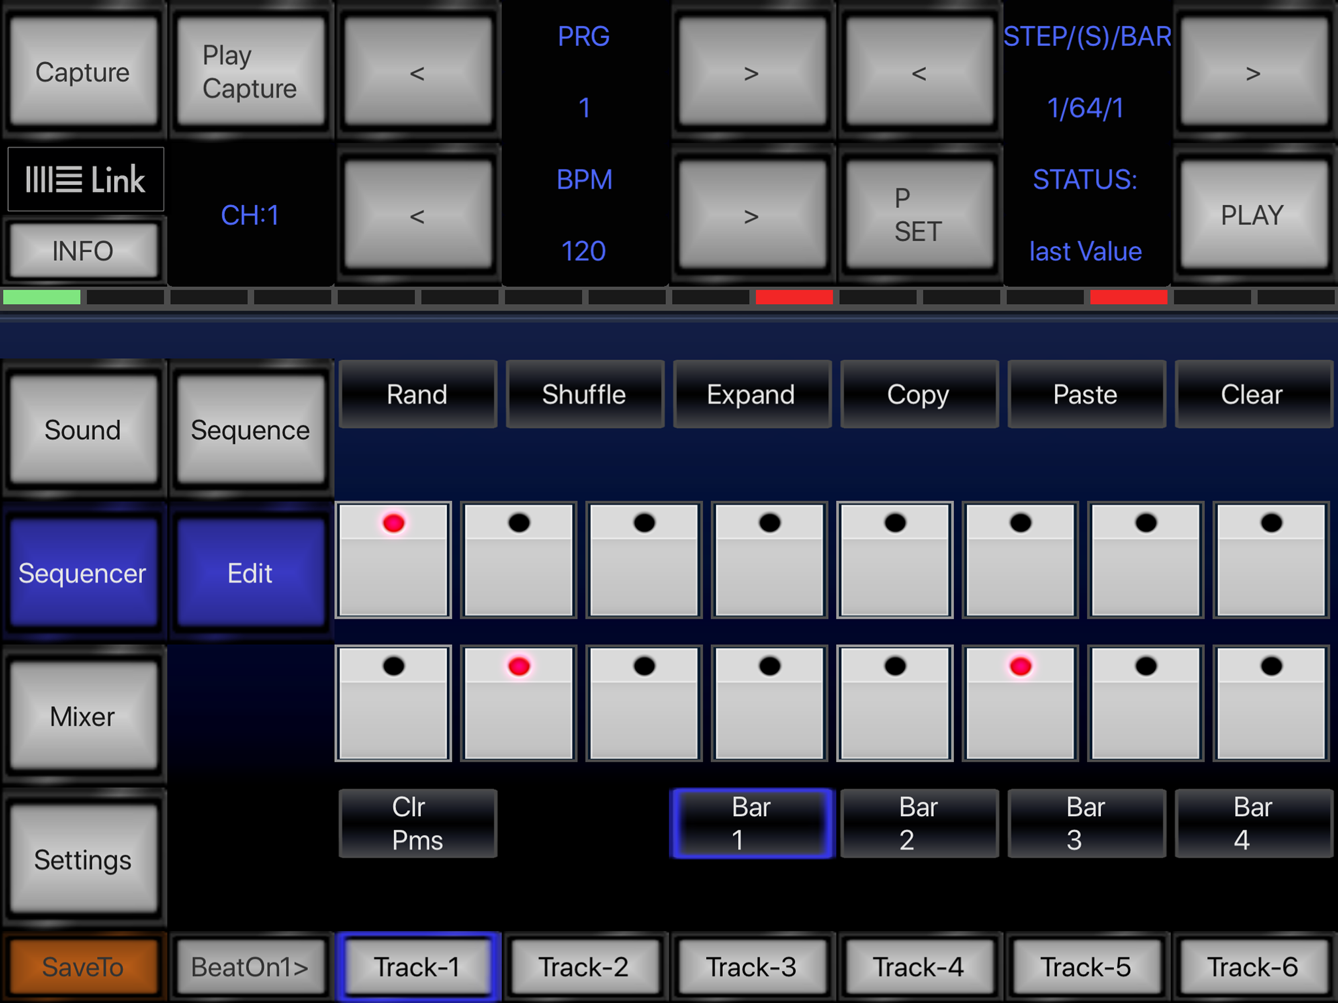Screen dimensions: 1338x1003
Task: Click the Clr Pms button
Action: [x=417, y=823]
